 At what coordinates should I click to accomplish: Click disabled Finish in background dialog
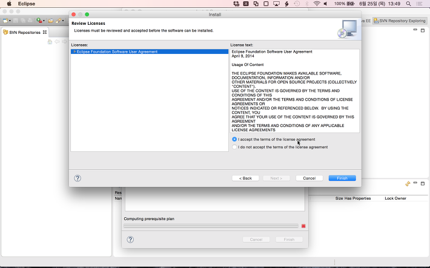[289, 240]
